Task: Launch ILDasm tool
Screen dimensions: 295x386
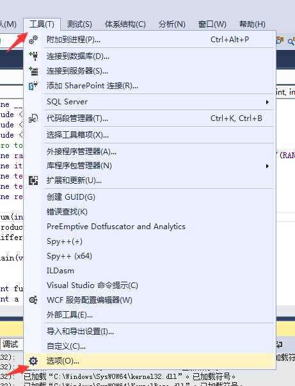Action: (150, 271)
